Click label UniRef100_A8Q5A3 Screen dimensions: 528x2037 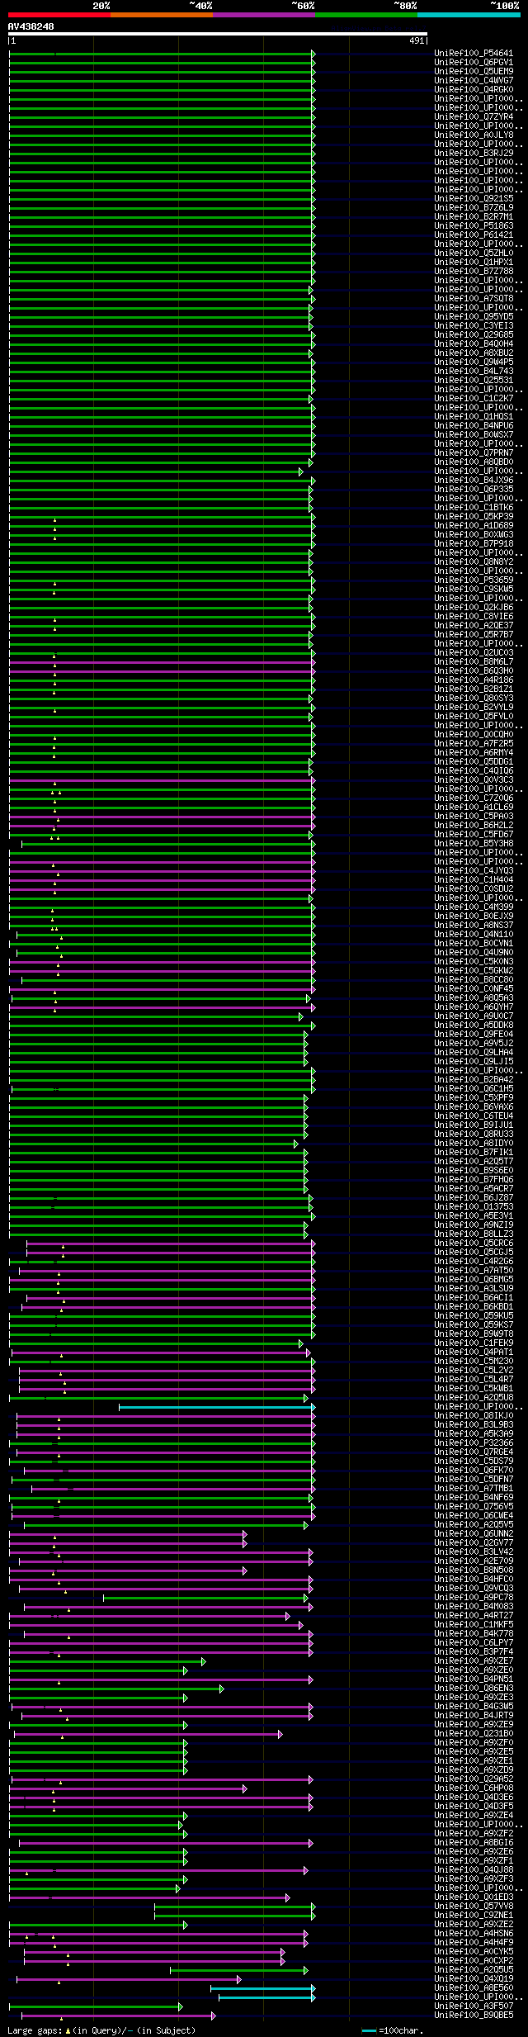[474, 997]
